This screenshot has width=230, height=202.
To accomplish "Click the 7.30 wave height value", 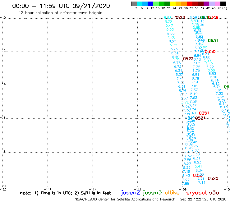I will [219, 94].
